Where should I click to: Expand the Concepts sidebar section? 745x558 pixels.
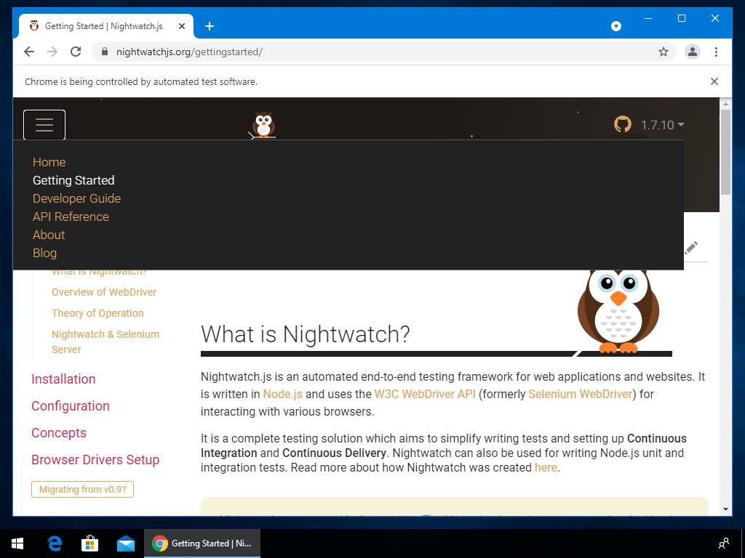(59, 433)
